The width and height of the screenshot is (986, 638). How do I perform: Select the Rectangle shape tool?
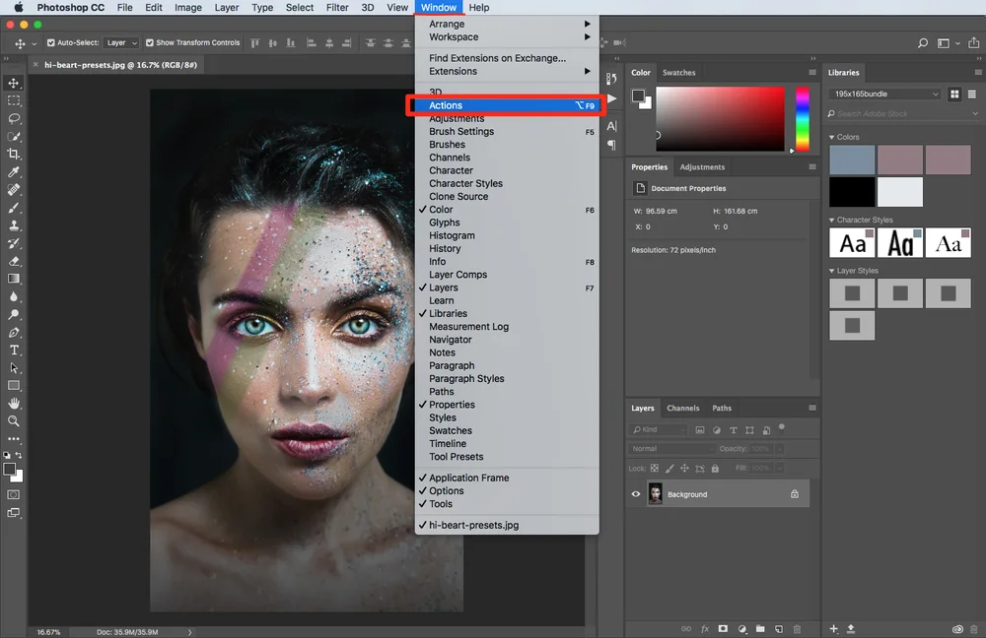(x=13, y=386)
